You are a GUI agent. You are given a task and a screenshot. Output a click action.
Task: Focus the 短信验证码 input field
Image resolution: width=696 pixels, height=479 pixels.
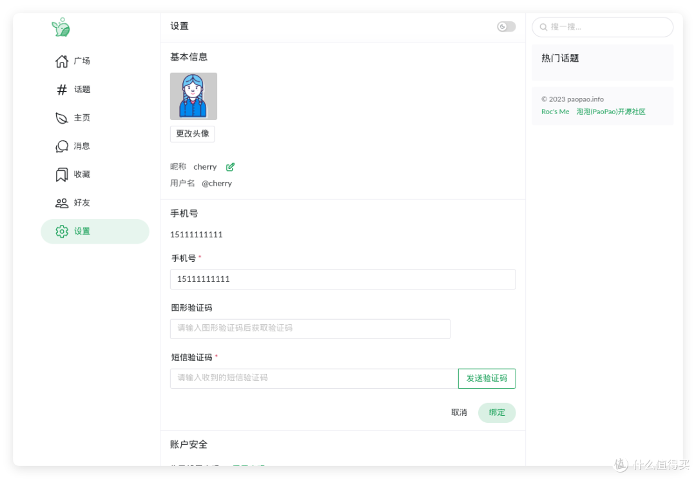pyautogui.click(x=314, y=378)
